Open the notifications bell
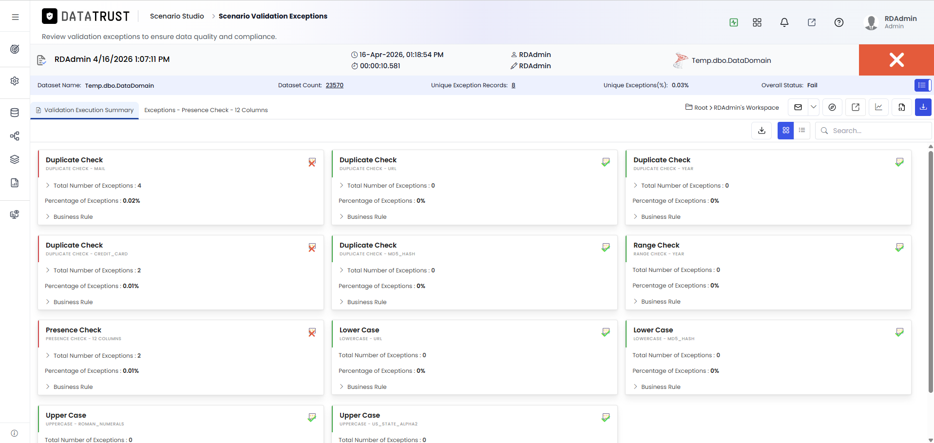This screenshot has height=443, width=934. [784, 22]
